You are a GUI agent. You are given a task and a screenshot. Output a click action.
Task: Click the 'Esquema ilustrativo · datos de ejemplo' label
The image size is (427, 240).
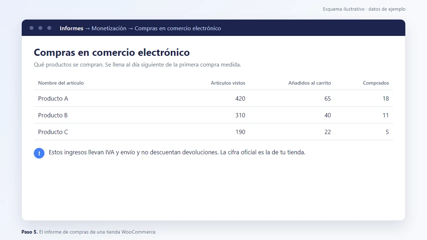(364, 9)
